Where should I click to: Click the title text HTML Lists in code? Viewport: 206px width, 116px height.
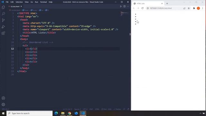point(39,33)
